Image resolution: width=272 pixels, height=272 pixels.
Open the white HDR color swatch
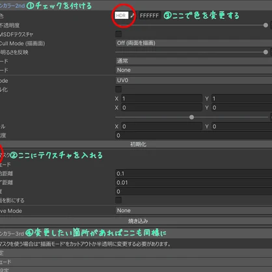[122, 16]
